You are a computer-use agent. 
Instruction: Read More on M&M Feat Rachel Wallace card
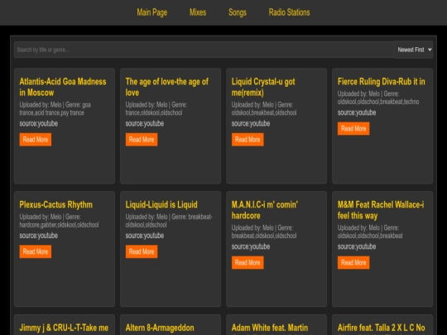[353, 263]
